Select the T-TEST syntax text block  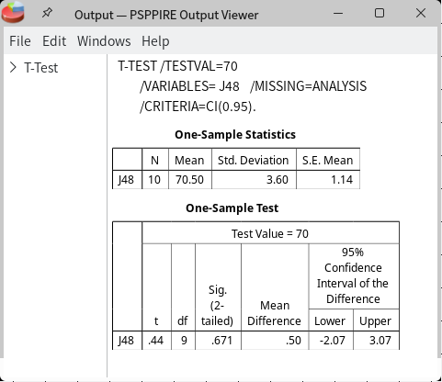[243, 86]
